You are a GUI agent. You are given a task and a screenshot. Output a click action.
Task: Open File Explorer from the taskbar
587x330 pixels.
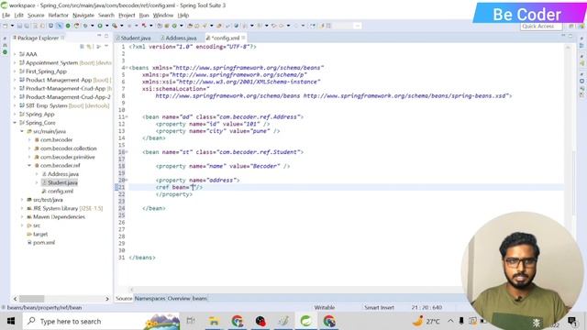(214, 322)
